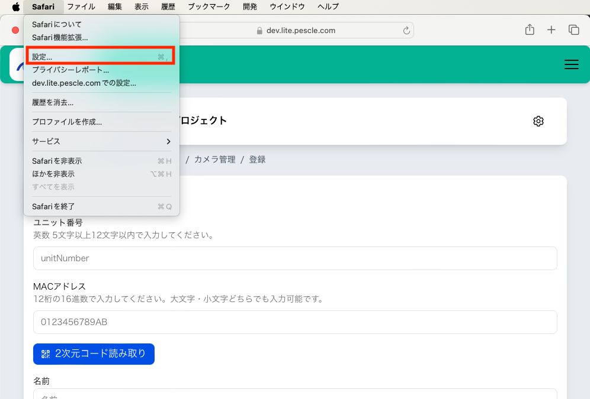Screen dimensions: 590x399
Task: Open the Share sheet from Safari's toolbar
Action: click(529, 29)
